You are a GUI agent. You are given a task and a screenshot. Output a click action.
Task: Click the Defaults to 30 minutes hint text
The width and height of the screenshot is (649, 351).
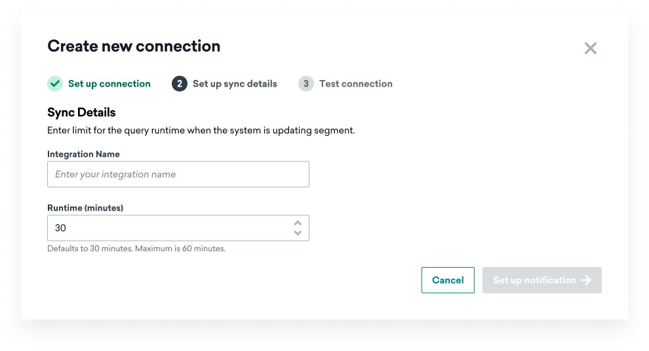tap(136, 249)
